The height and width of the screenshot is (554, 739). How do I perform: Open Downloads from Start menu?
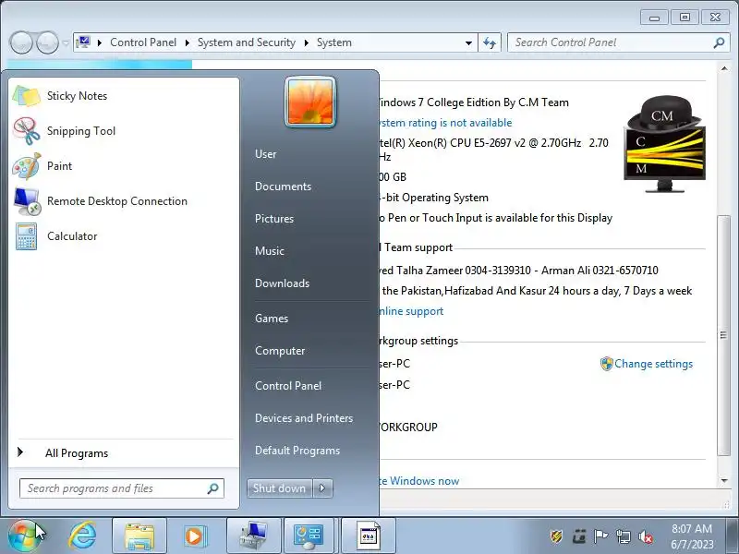[283, 283]
